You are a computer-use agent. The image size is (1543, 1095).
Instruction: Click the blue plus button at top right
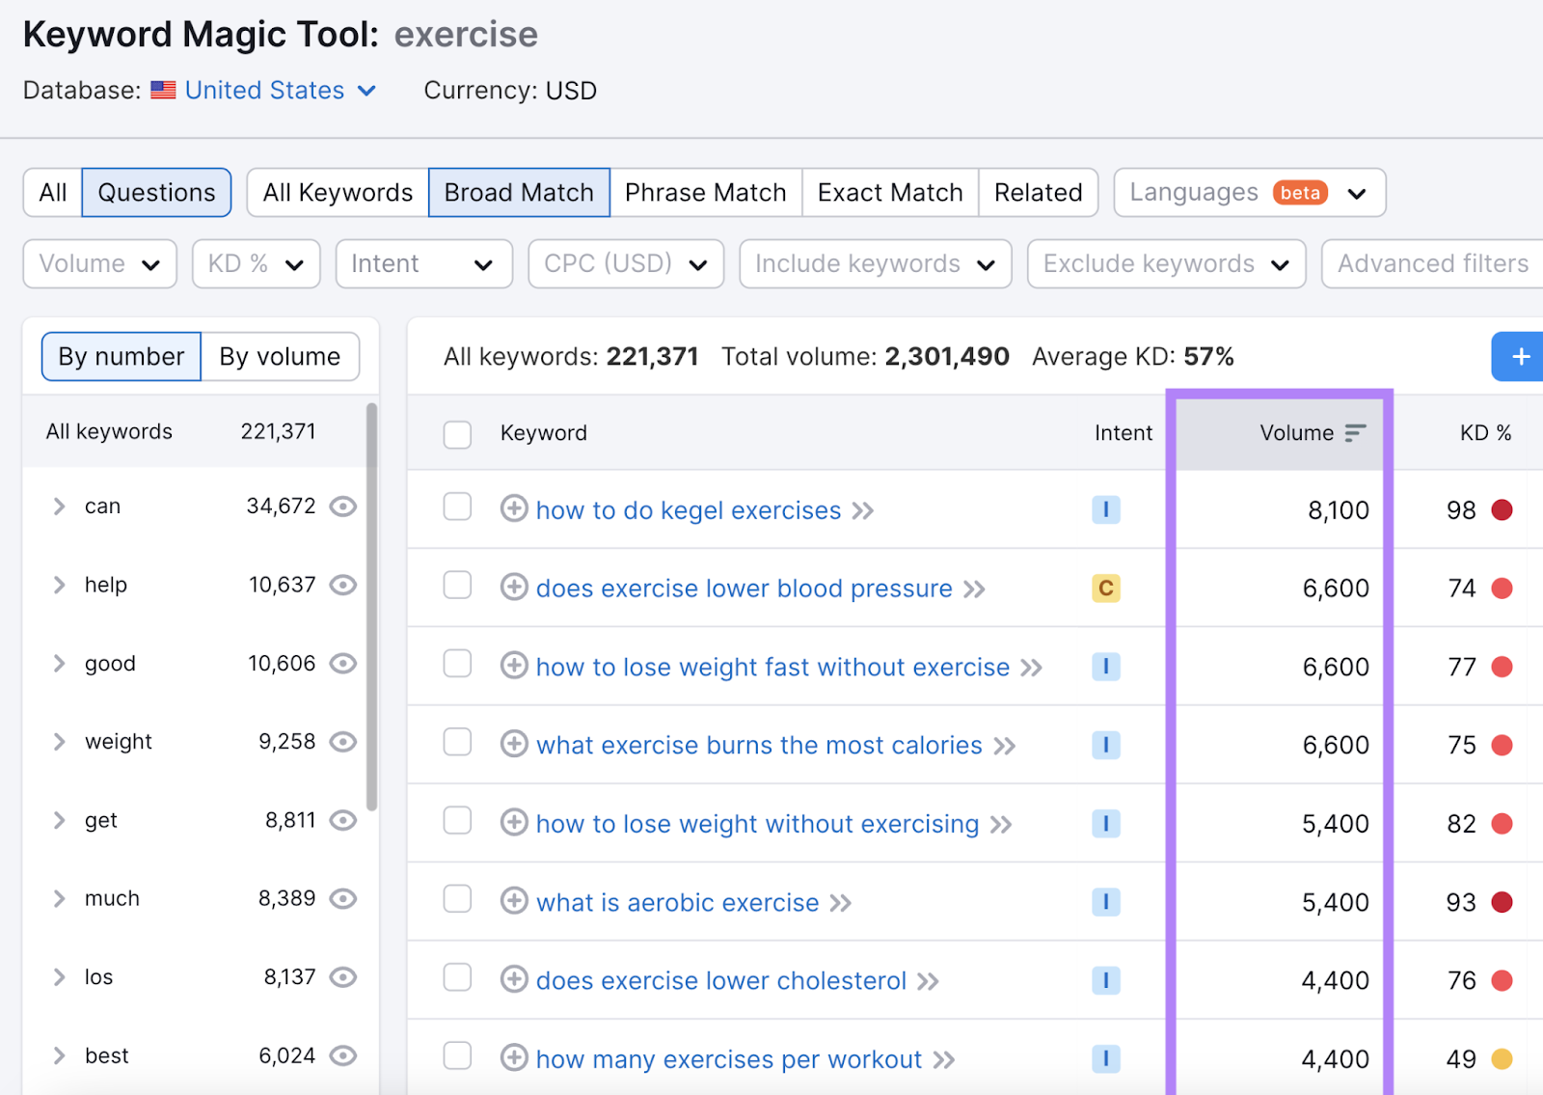[x=1521, y=357]
